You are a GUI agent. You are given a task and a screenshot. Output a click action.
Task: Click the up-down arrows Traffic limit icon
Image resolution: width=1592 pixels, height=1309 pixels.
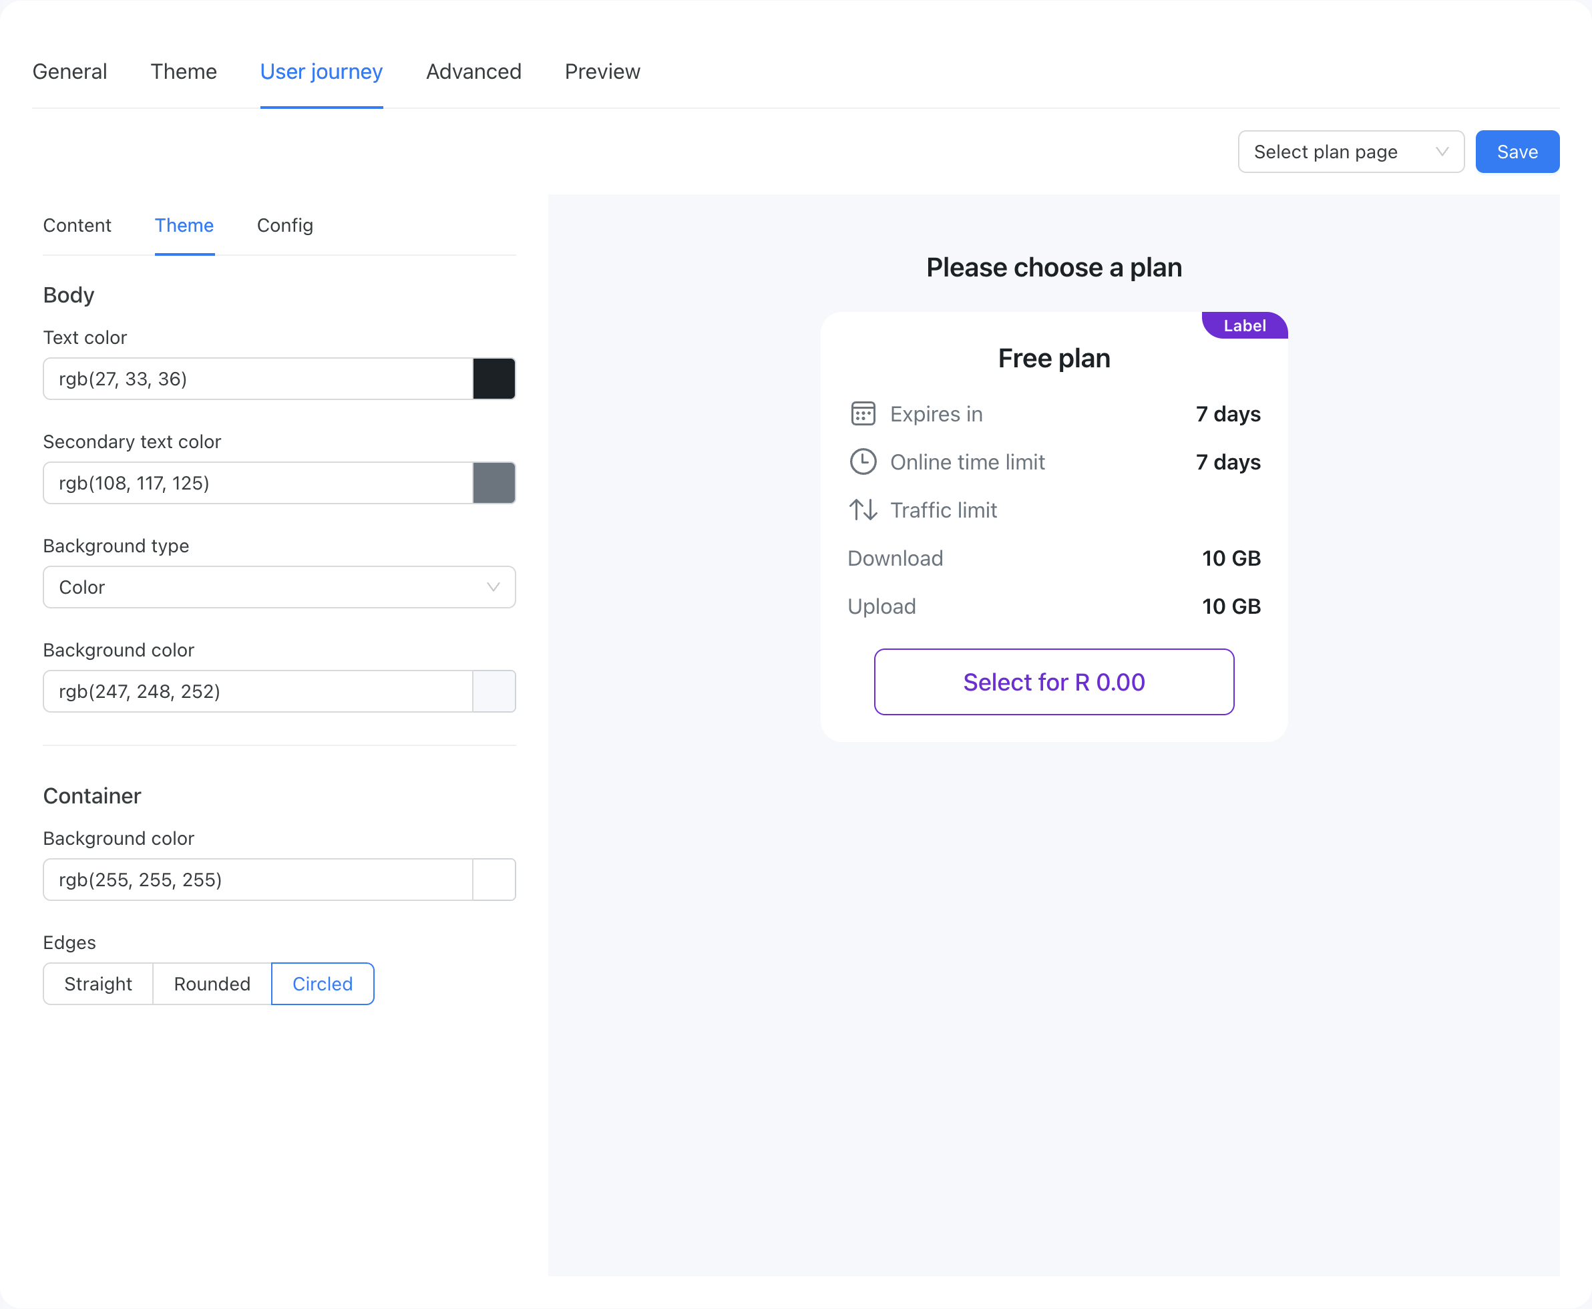click(x=862, y=510)
